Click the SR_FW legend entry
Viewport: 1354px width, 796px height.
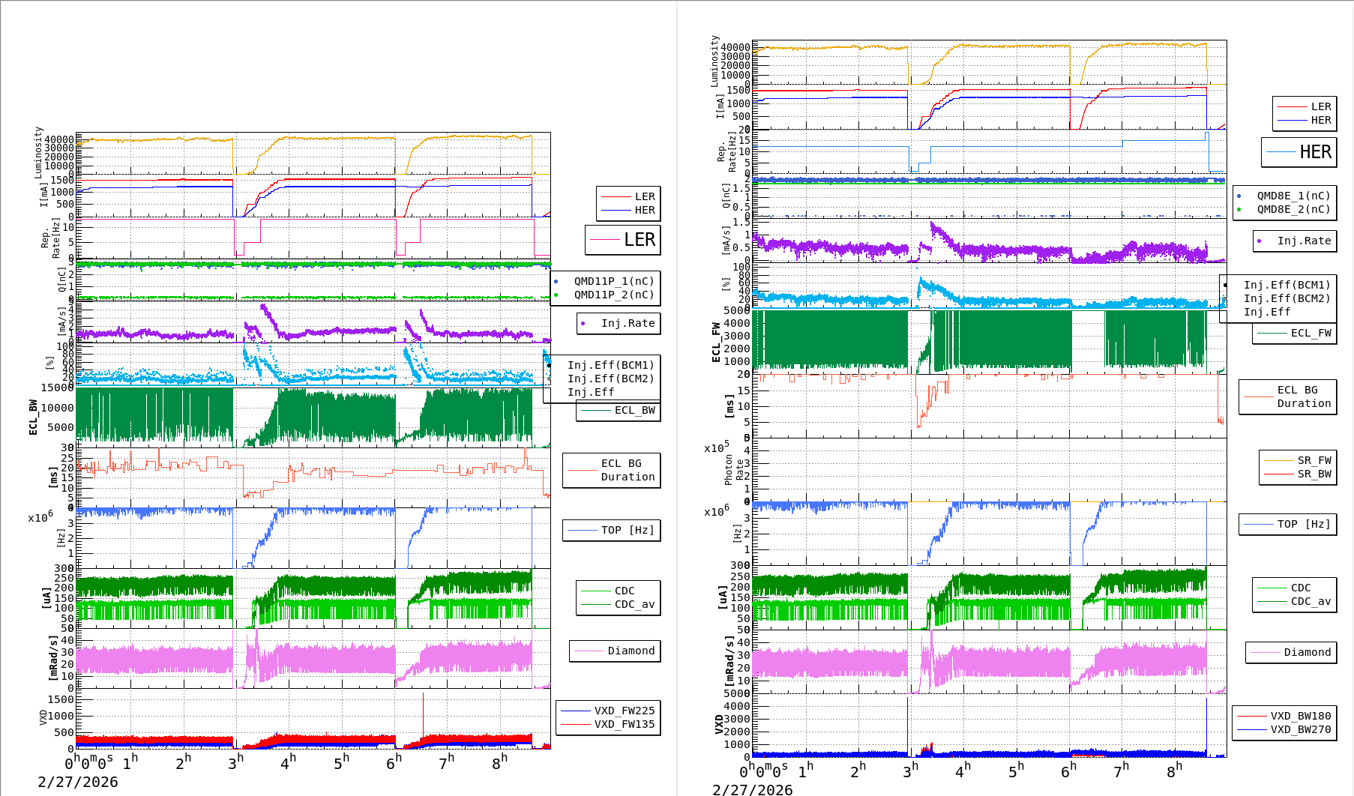click(1314, 460)
